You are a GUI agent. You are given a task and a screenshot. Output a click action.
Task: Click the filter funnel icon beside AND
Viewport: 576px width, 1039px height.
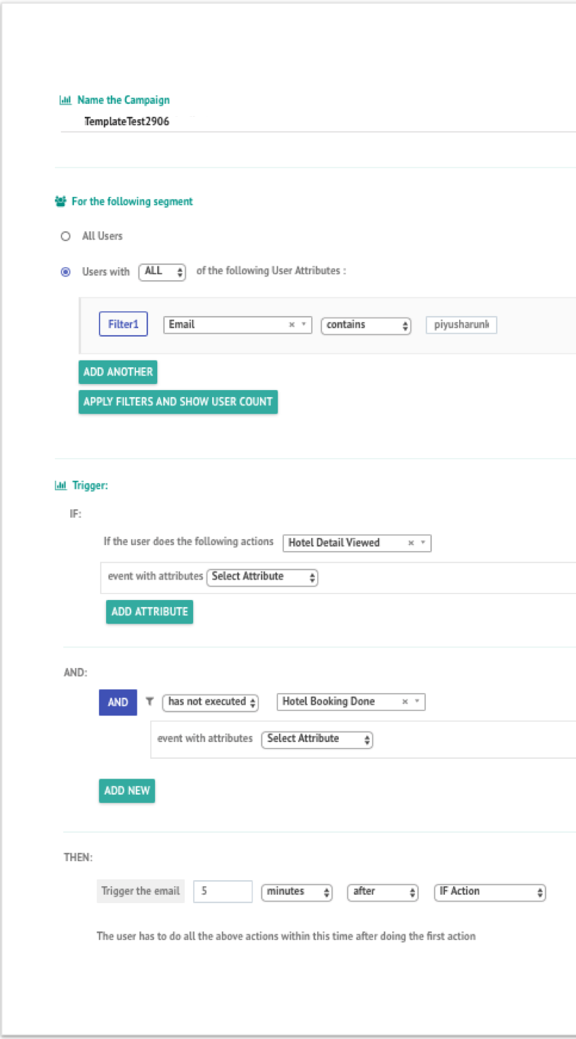tap(150, 702)
